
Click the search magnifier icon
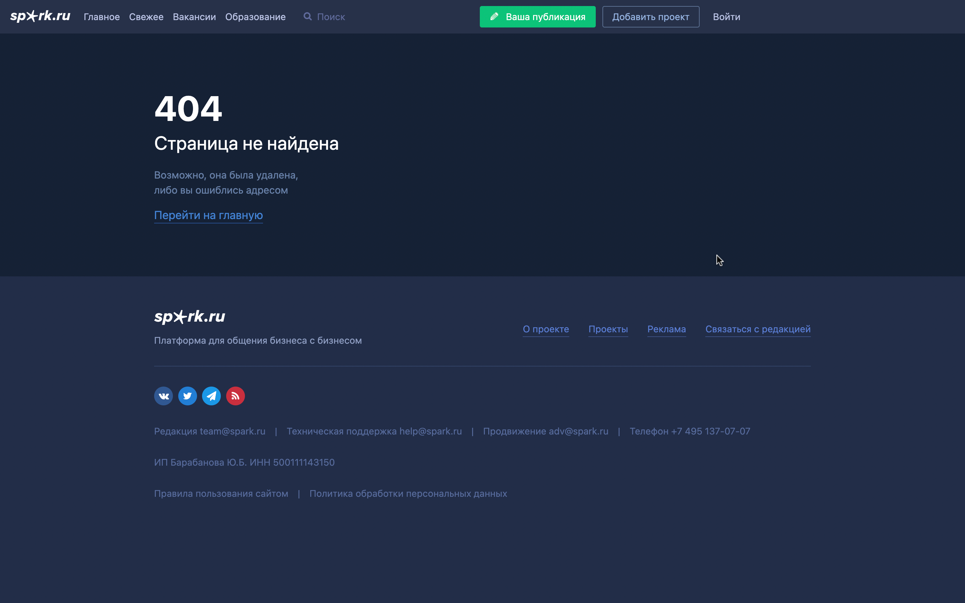[x=308, y=16]
